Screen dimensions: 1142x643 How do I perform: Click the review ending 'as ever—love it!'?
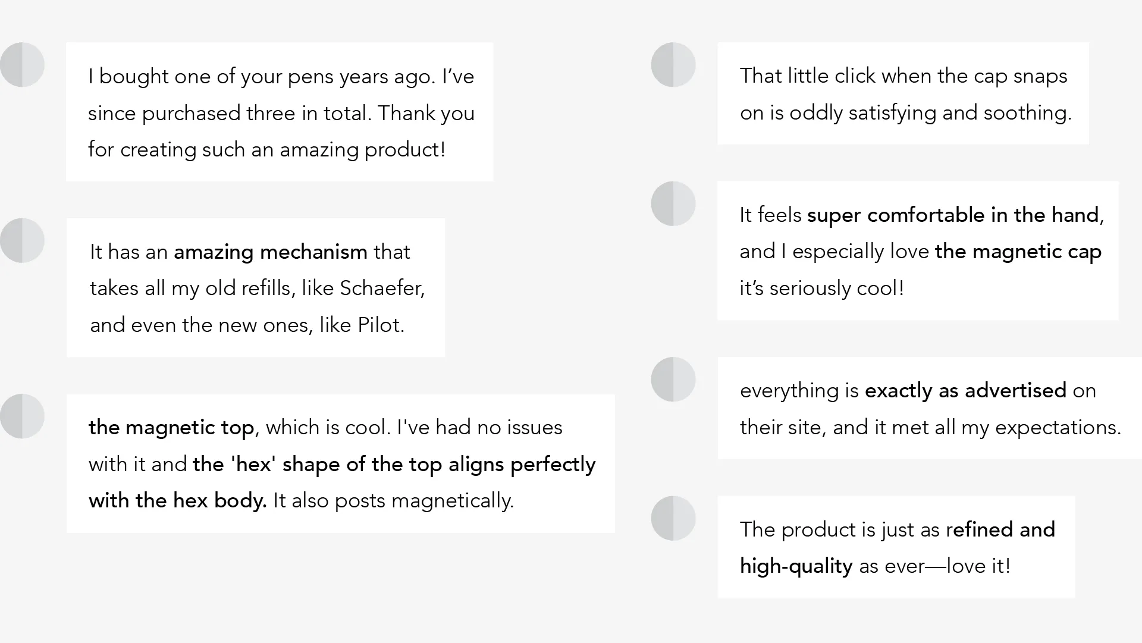(896, 547)
